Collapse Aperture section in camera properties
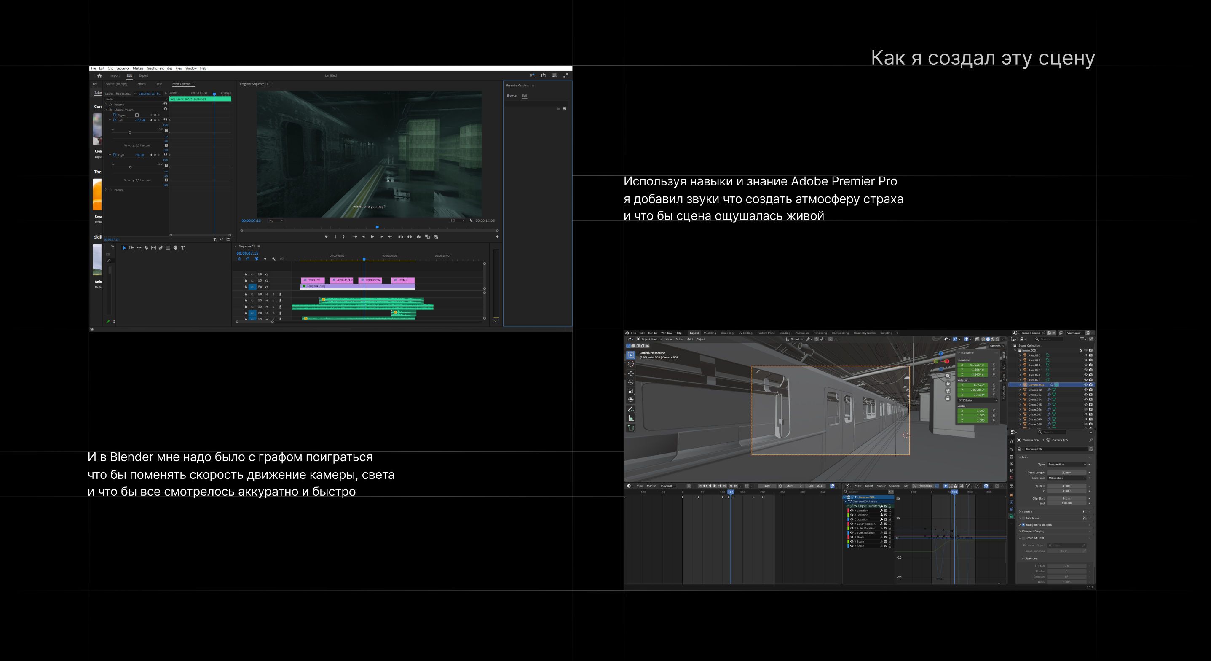The height and width of the screenshot is (661, 1211). point(1023,559)
